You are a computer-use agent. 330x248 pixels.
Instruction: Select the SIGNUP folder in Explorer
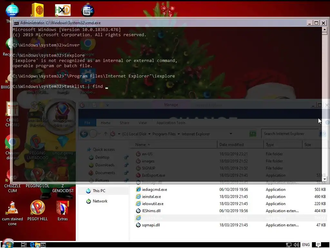pos(148,168)
